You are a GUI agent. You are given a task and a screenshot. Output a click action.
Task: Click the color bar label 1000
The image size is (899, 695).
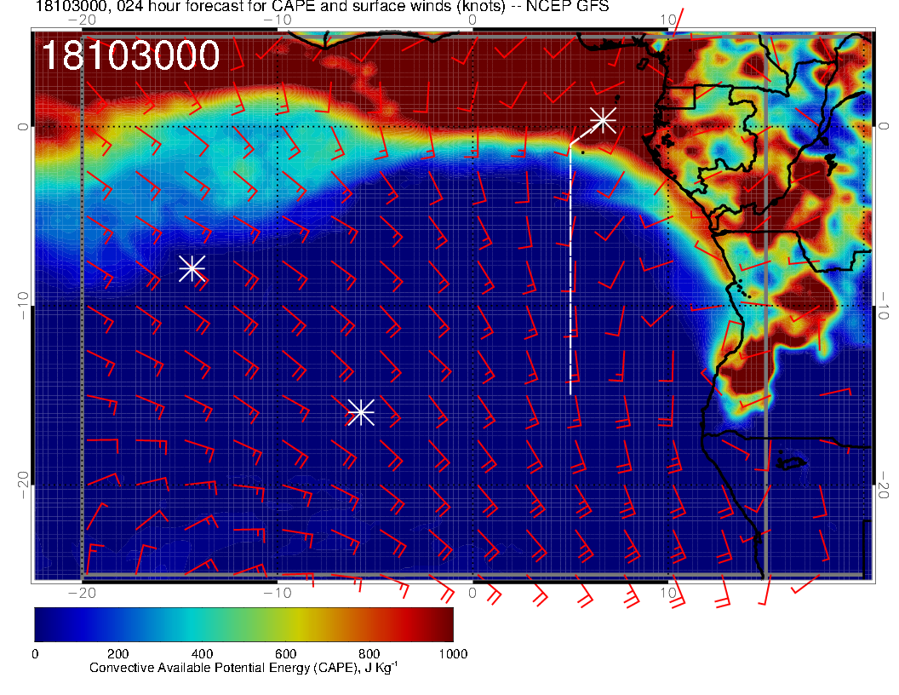[x=453, y=654]
